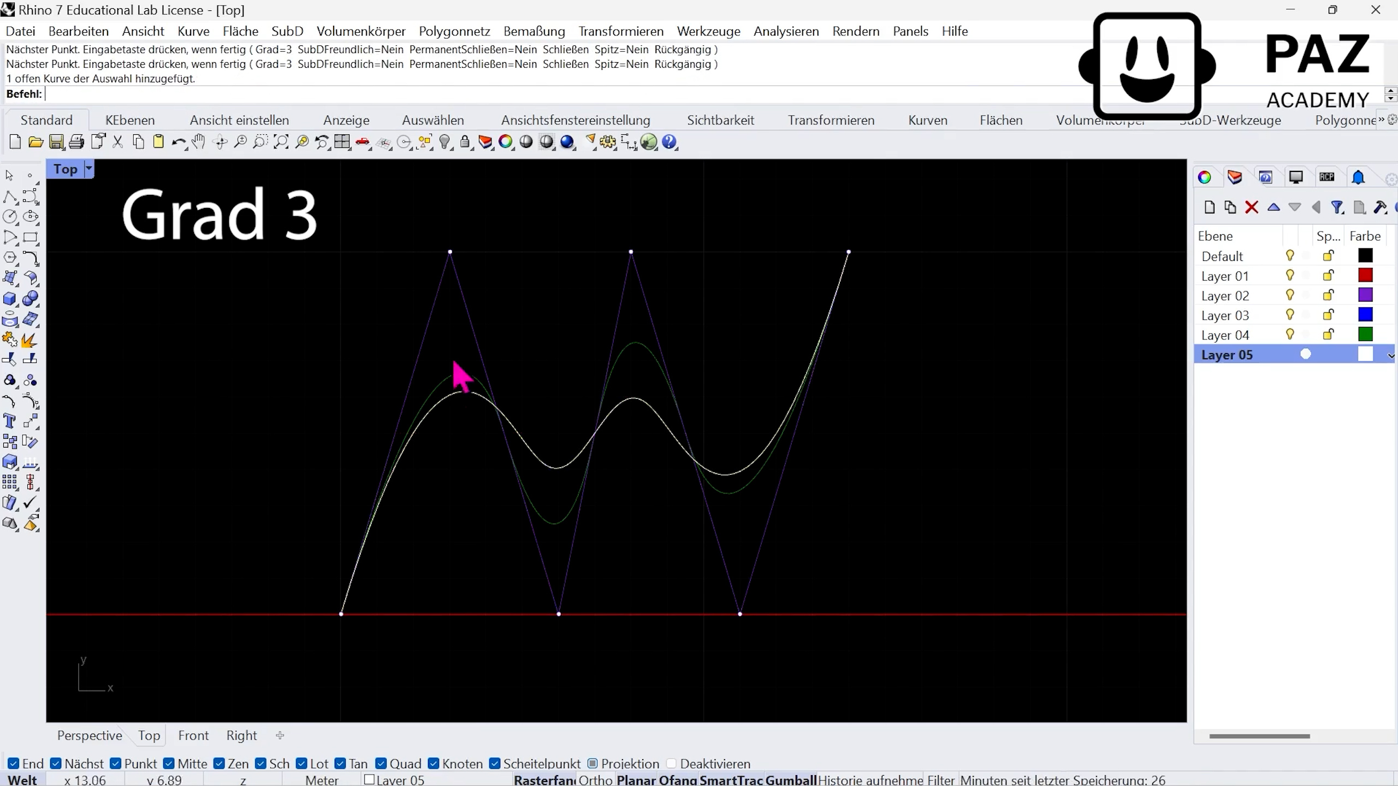Expand the Layer 05 row dropdown chevron
Screen dimensions: 1398x786
click(x=1391, y=355)
